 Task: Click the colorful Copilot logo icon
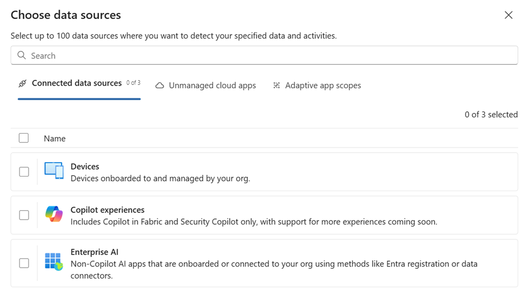pyautogui.click(x=54, y=214)
